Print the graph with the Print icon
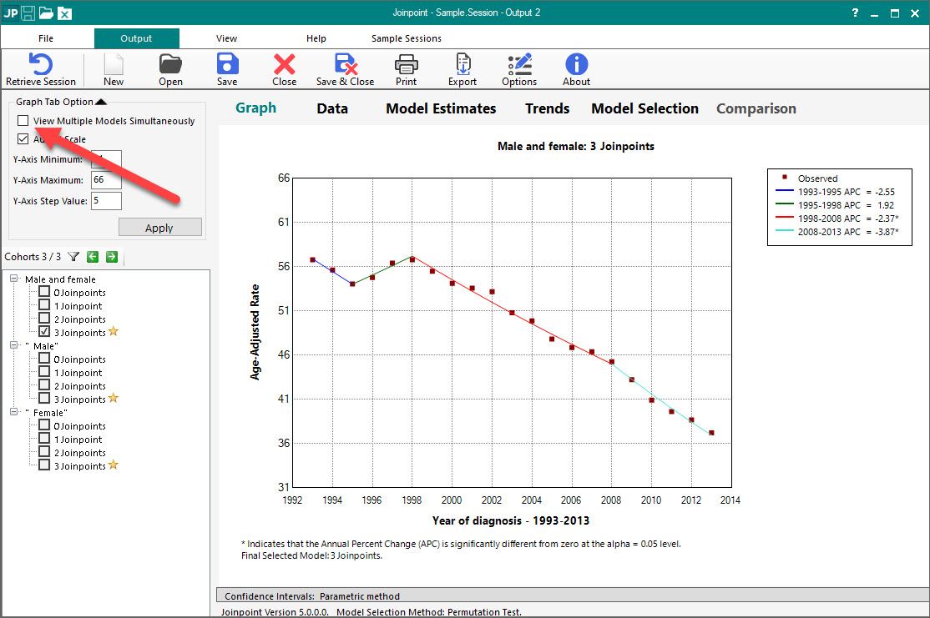The height and width of the screenshot is (618, 930). coord(407,64)
